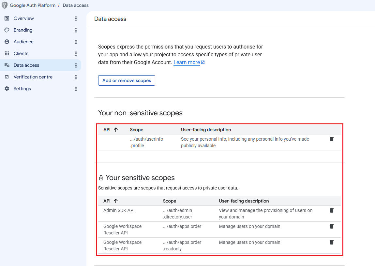
Task: Click Scope column header in non-sensitive table
Action: tap(137, 130)
